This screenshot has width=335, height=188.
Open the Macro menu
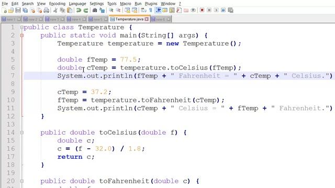tap(126, 4)
